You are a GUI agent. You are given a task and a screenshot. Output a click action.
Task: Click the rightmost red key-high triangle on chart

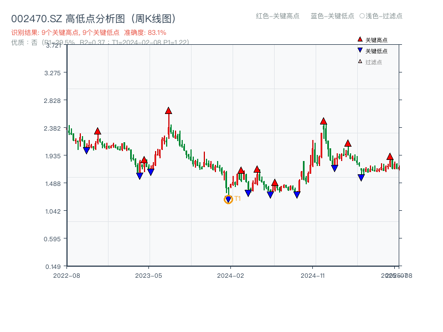(390, 157)
